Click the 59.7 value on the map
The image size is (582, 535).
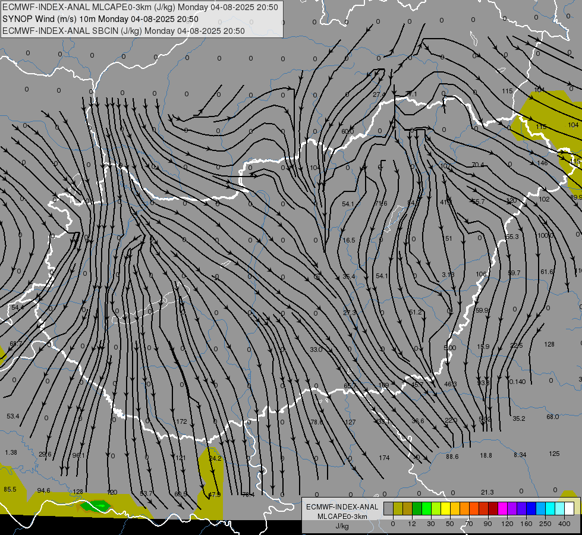[x=514, y=273]
